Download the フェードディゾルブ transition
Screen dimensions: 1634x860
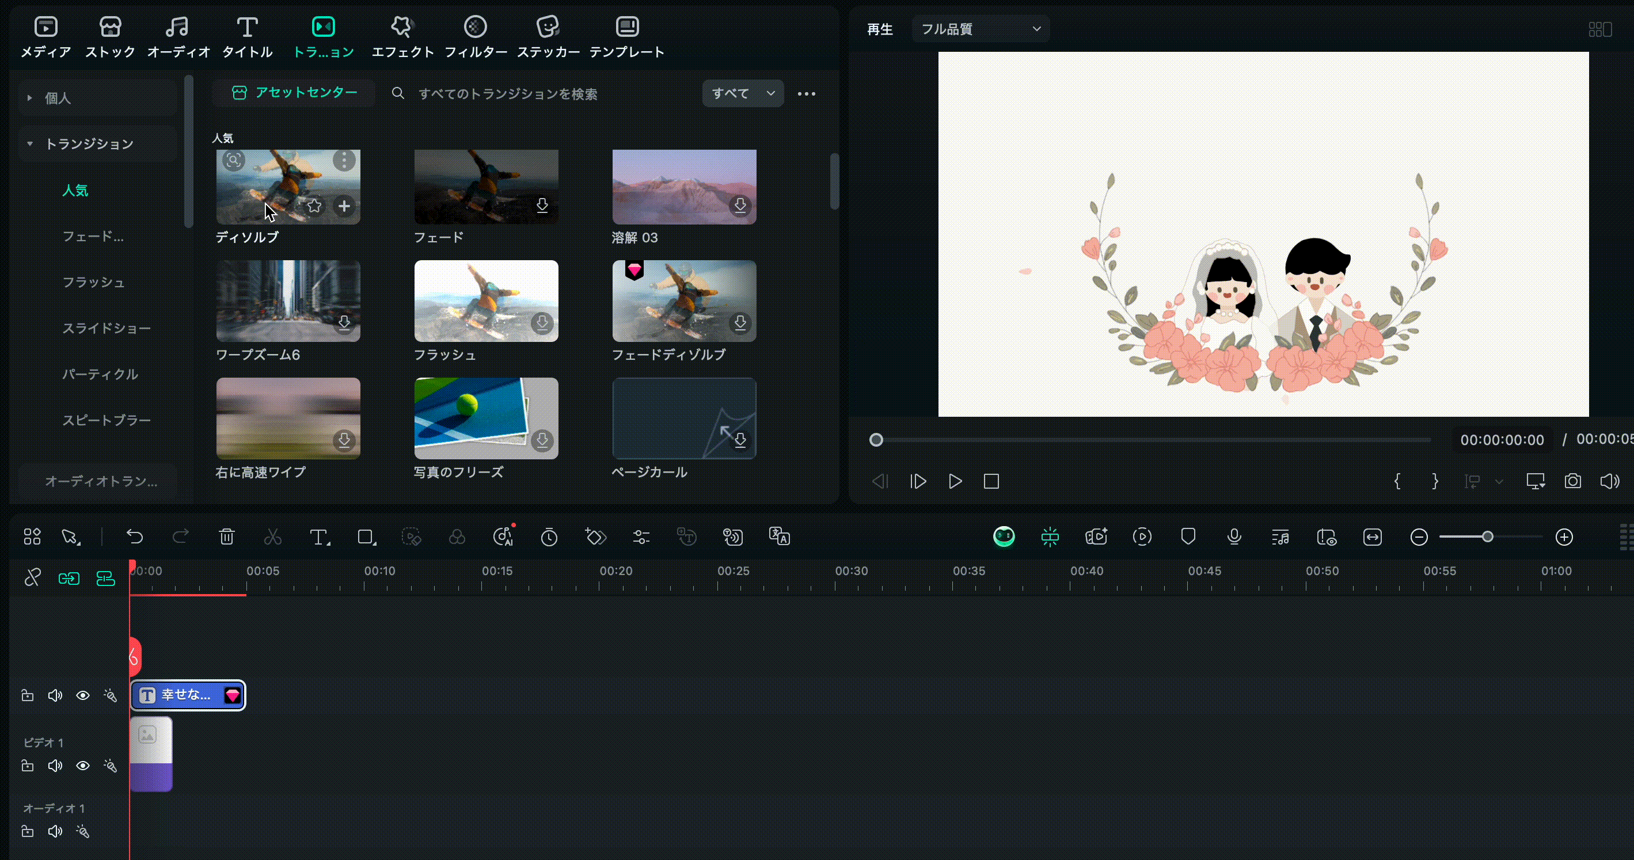740,323
